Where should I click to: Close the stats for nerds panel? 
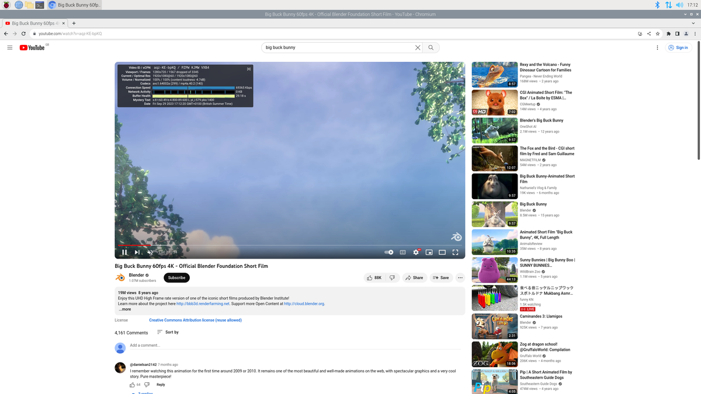pyautogui.click(x=249, y=69)
